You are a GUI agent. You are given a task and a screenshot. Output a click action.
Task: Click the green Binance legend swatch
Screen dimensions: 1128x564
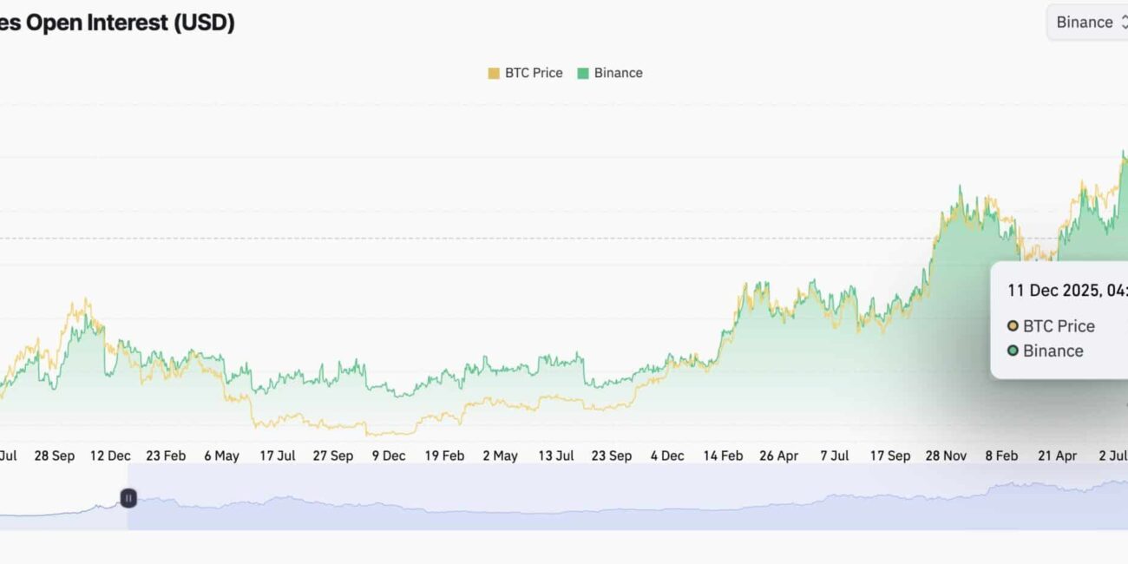coord(583,74)
